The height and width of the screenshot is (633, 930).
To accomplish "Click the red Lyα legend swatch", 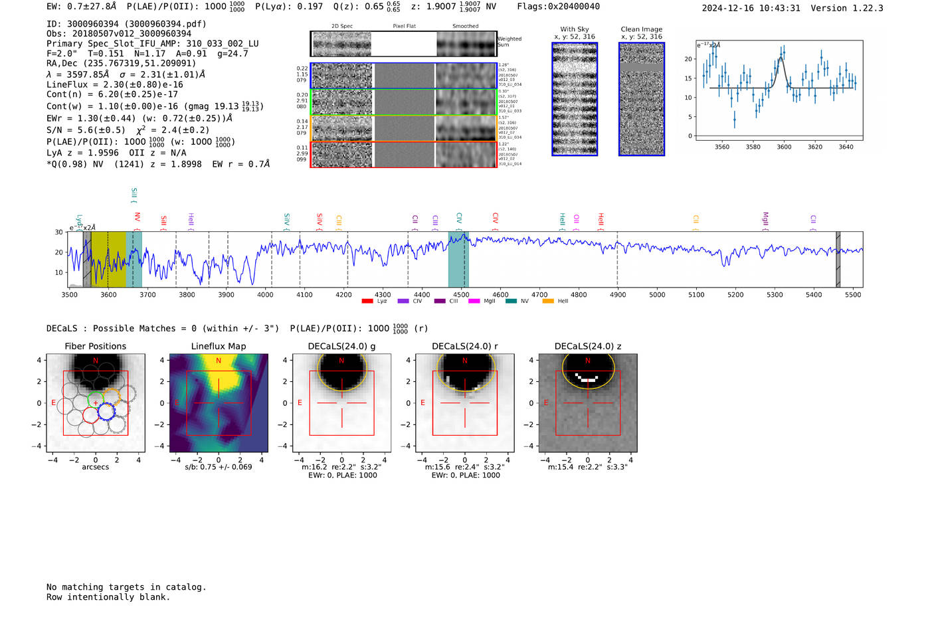I will (x=367, y=302).
